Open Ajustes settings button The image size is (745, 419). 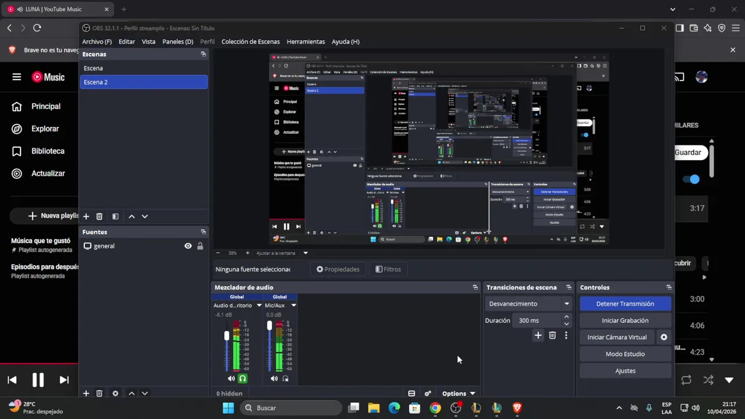click(625, 371)
